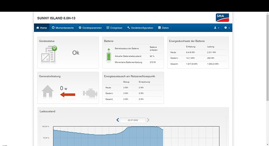Click the house icon in Generatorleistung
This screenshot has height=146, width=269.
pos(48,91)
